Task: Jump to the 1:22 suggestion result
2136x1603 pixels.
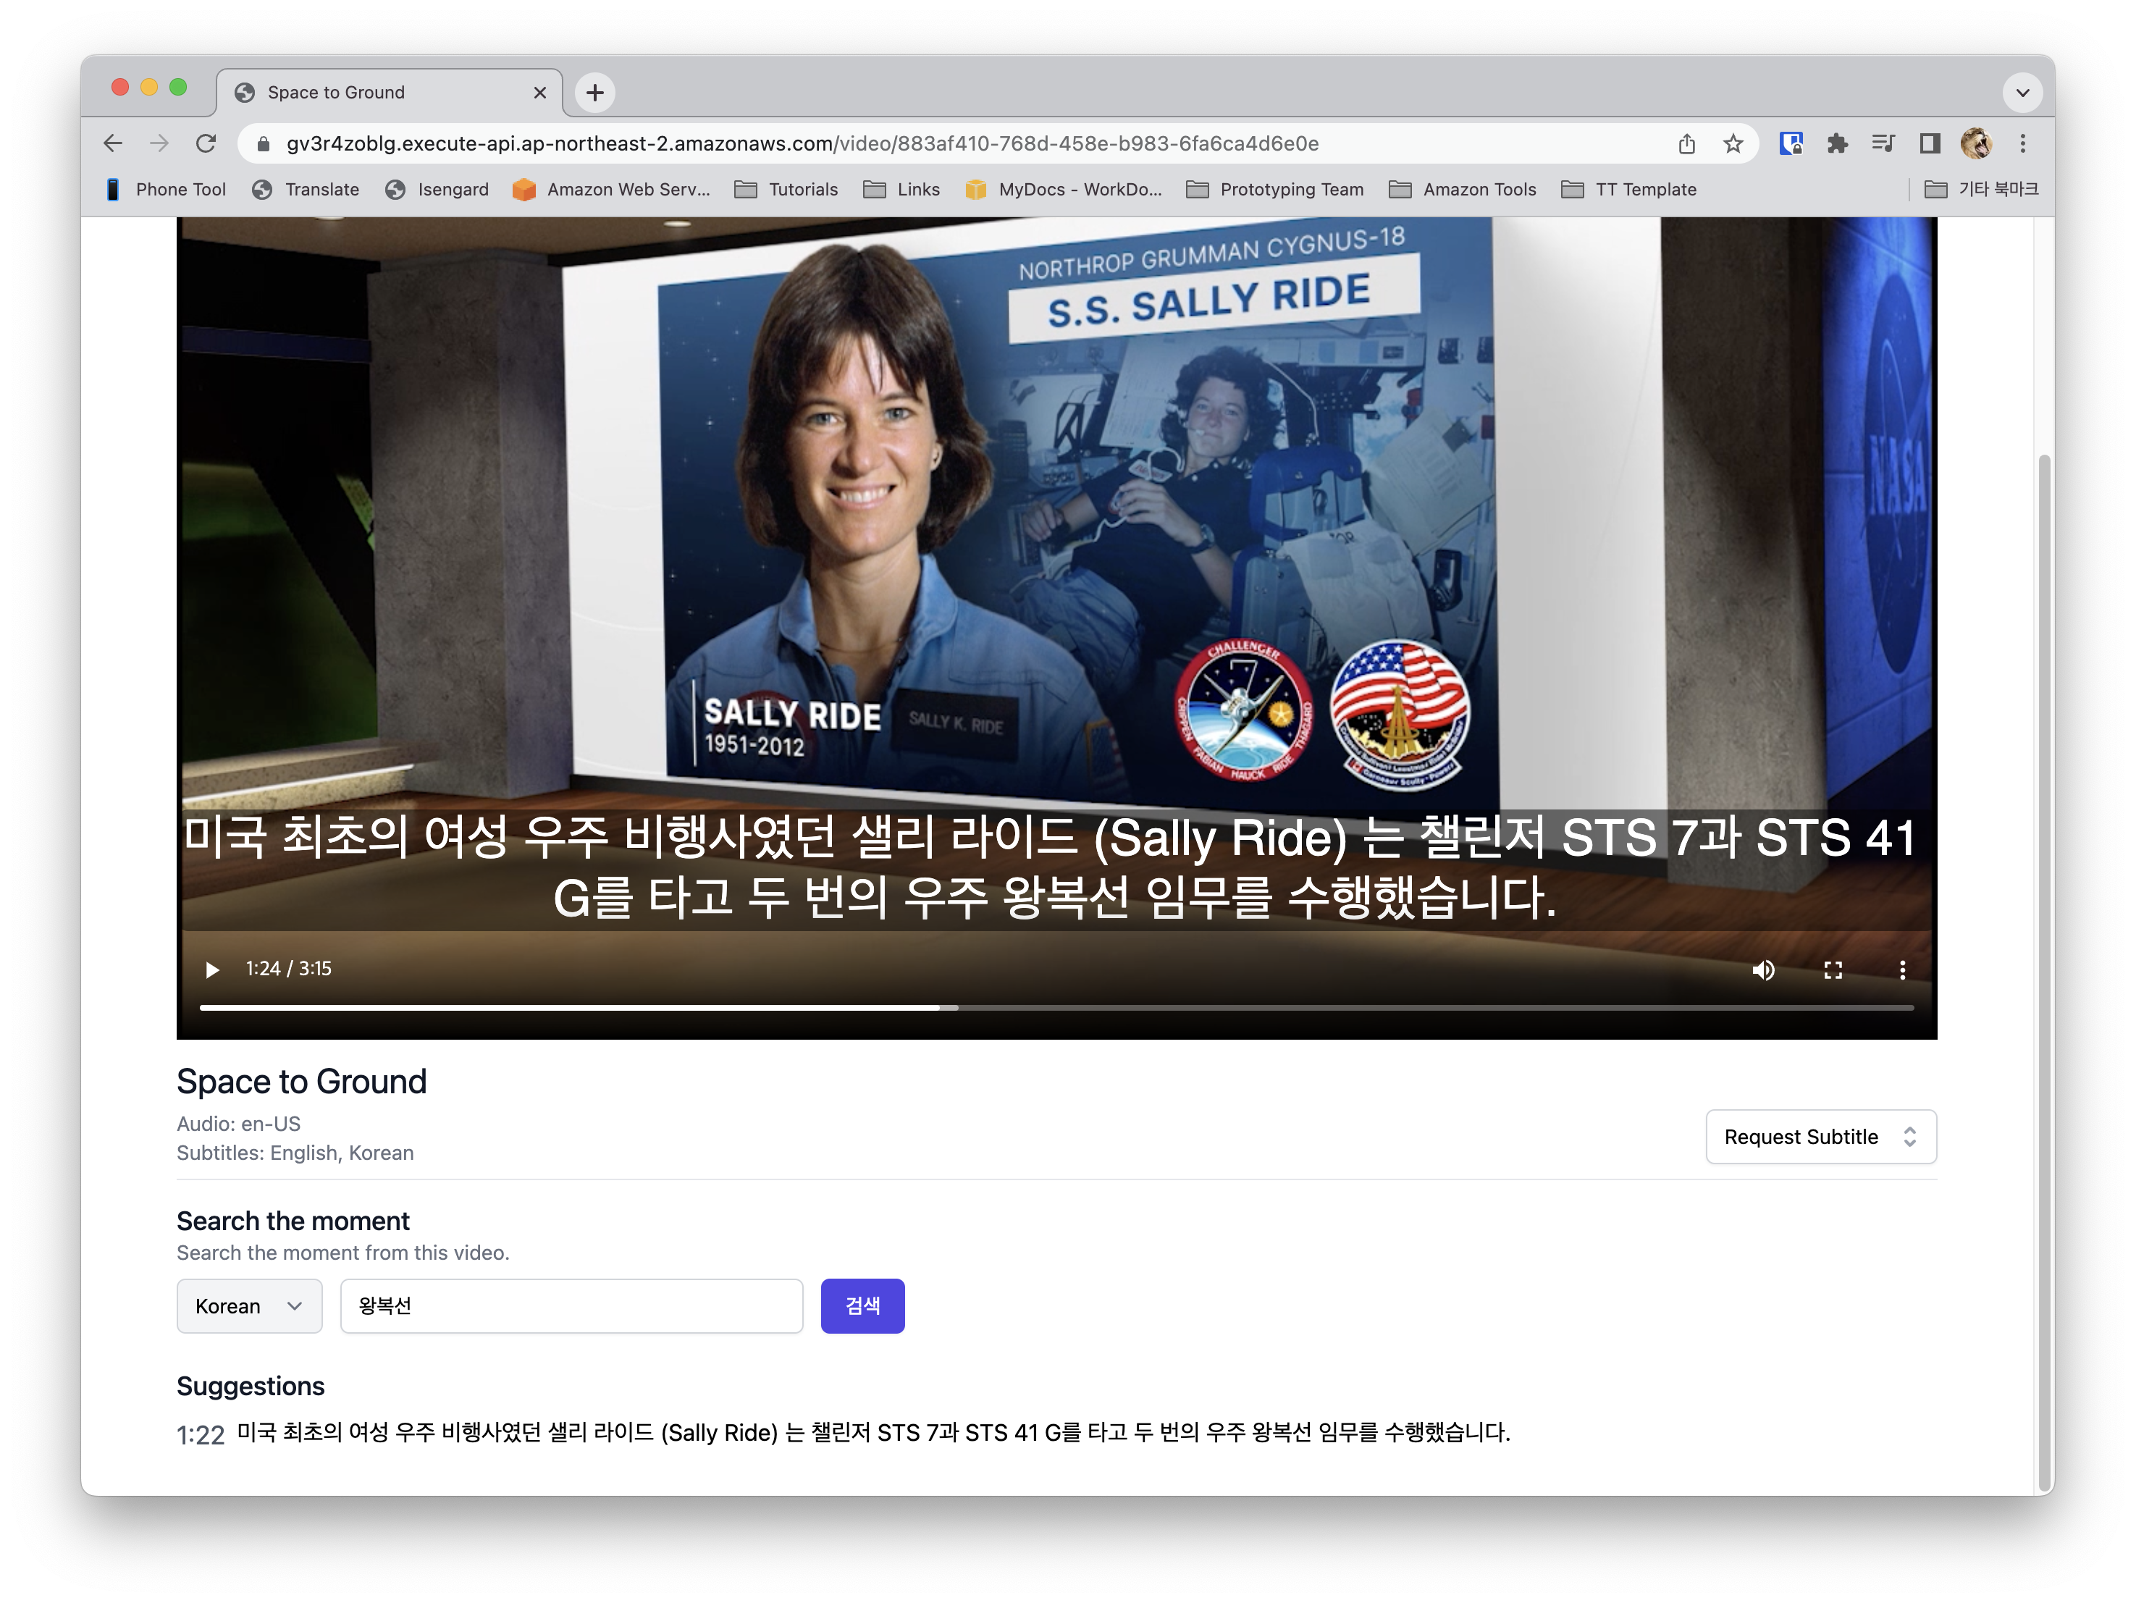Action: point(201,1435)
